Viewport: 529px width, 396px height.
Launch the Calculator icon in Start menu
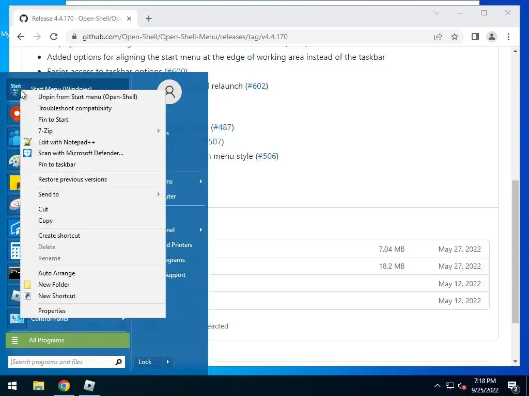(15, 251)
